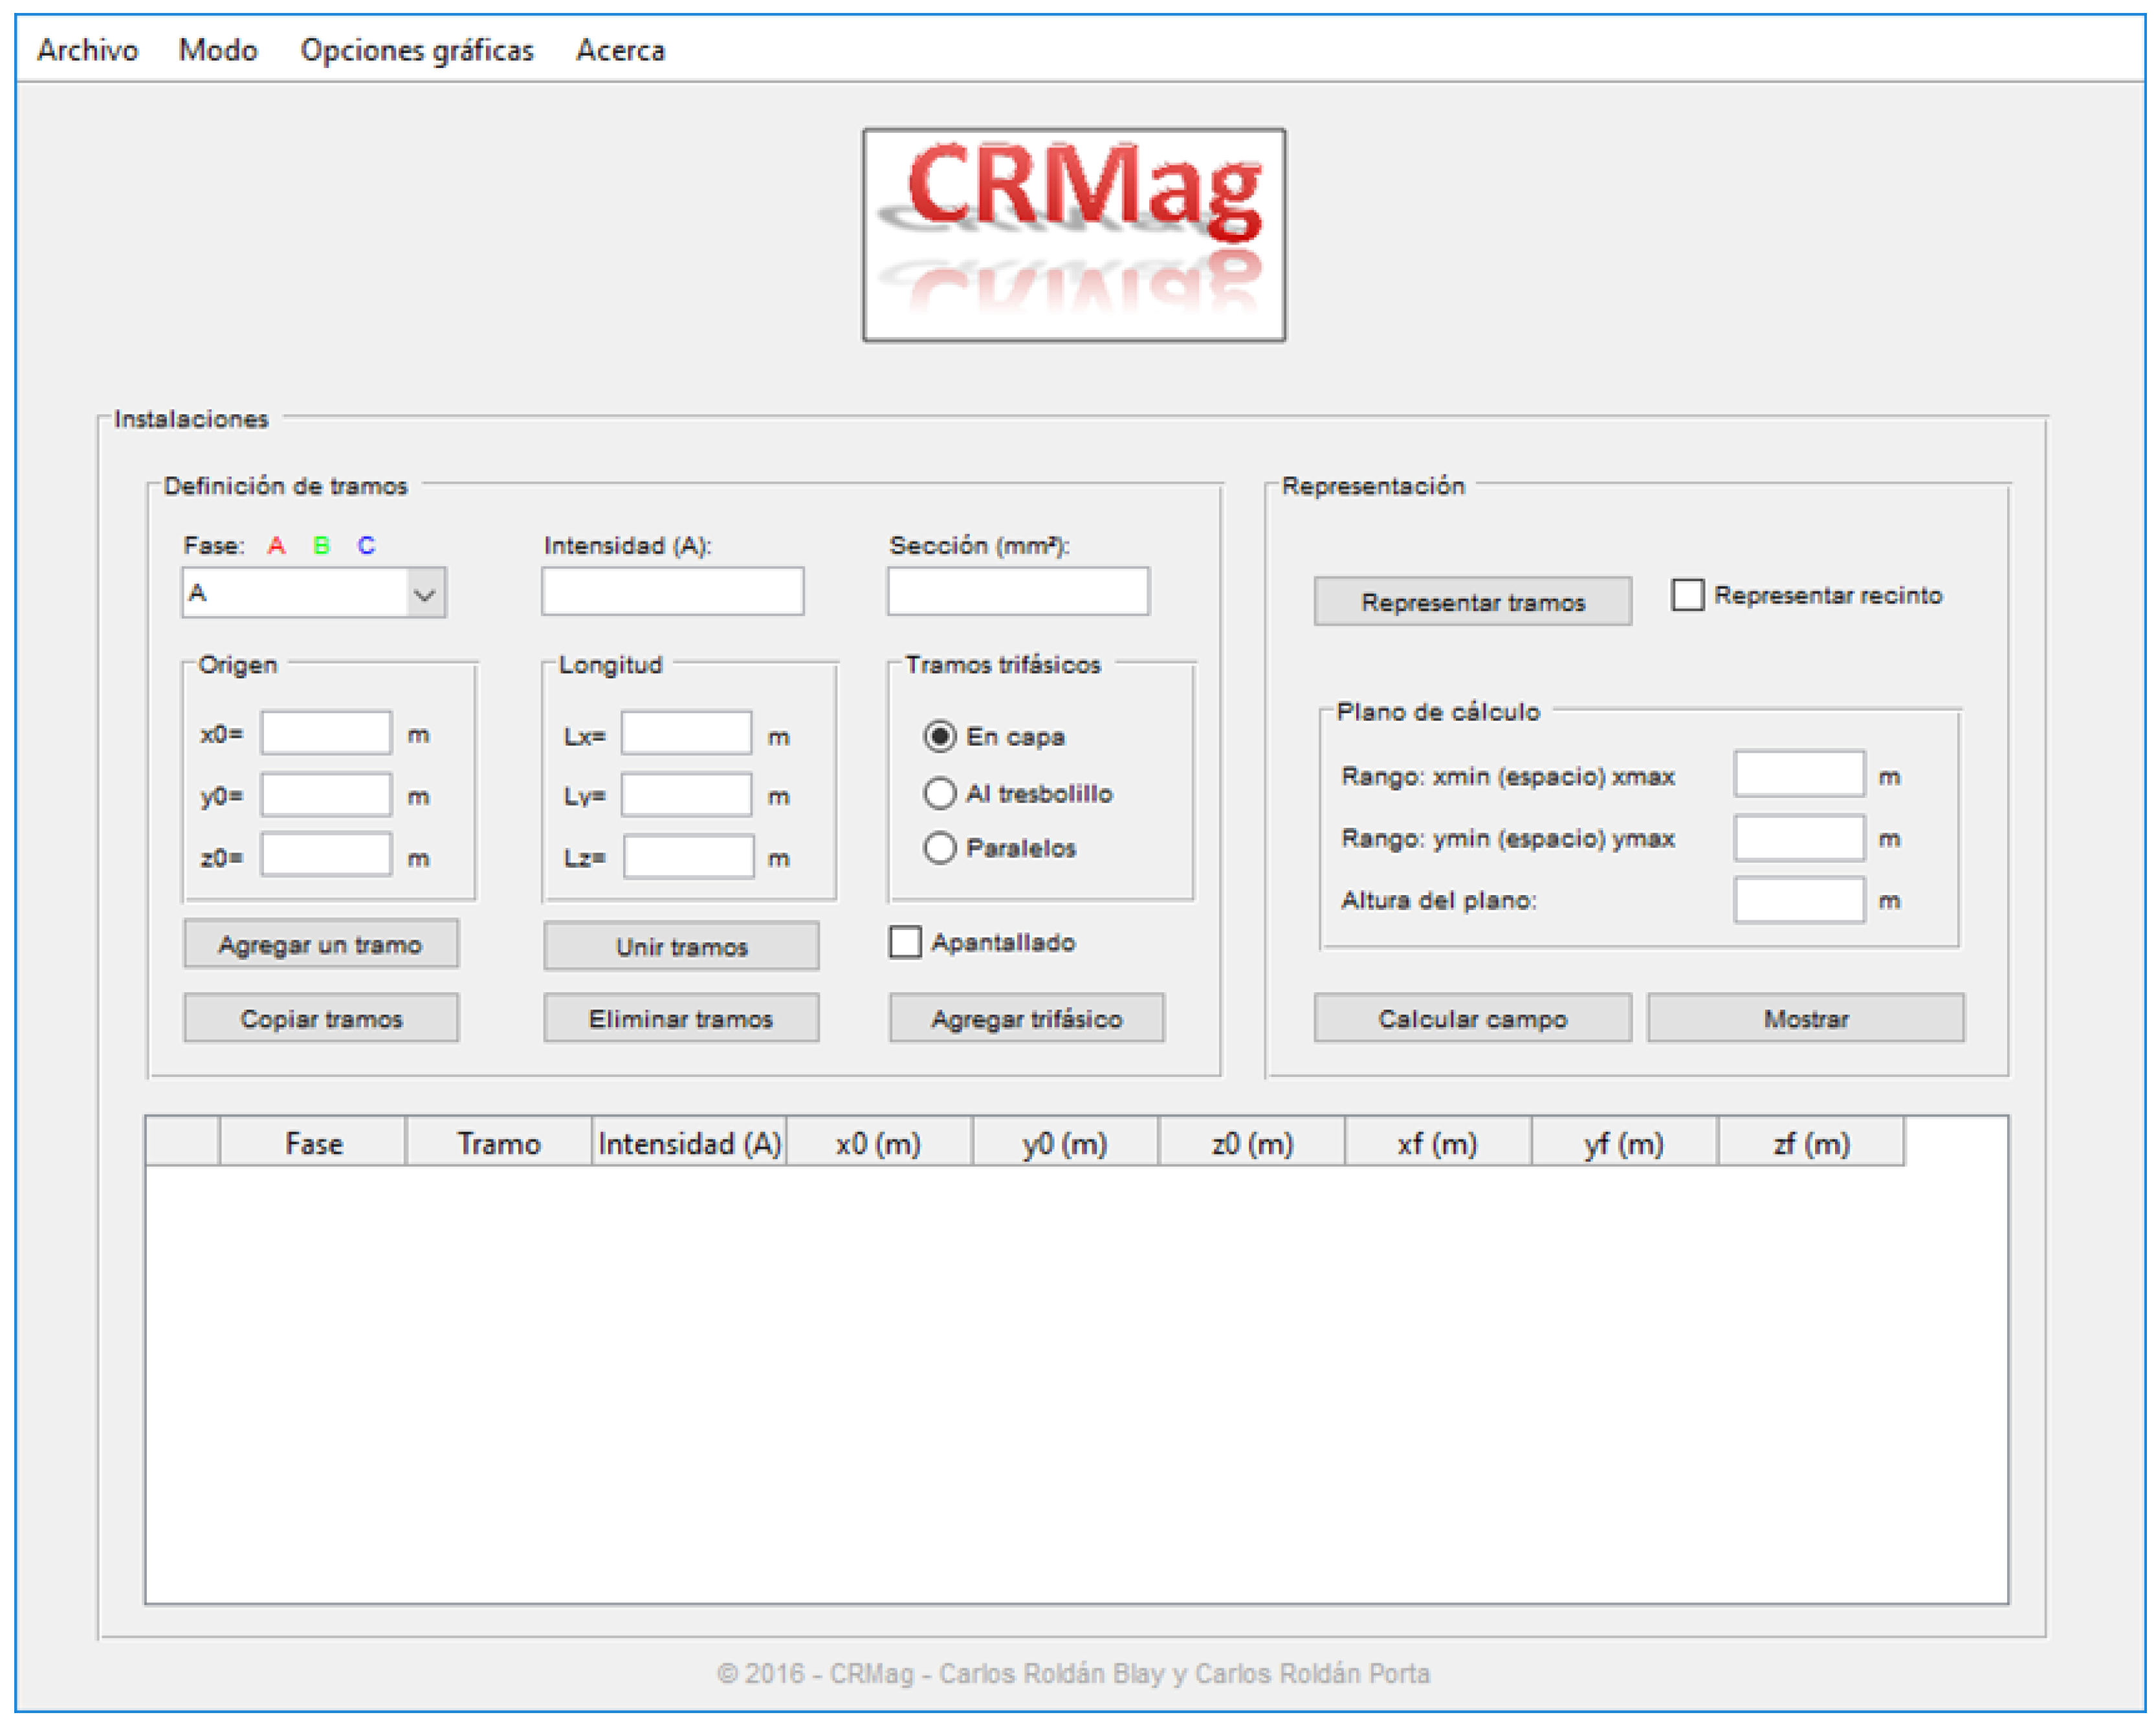Click the Intensidad (A) input field
The width and height of the screenshot is (2156, 1728).
click(672, 592)
